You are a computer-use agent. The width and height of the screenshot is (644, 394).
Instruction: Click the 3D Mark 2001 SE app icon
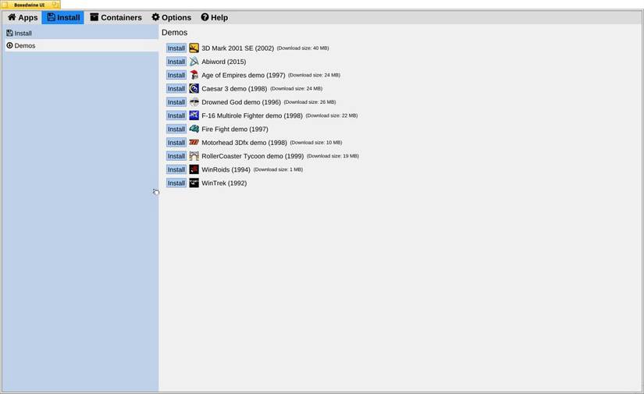pos(194,48)
